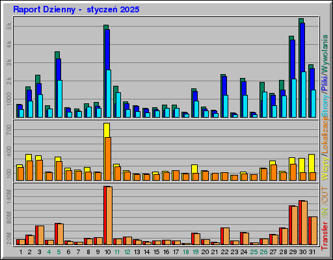Click the blue files bar for day 29
This screenshot has height=260, width=333.
(293, 60)
